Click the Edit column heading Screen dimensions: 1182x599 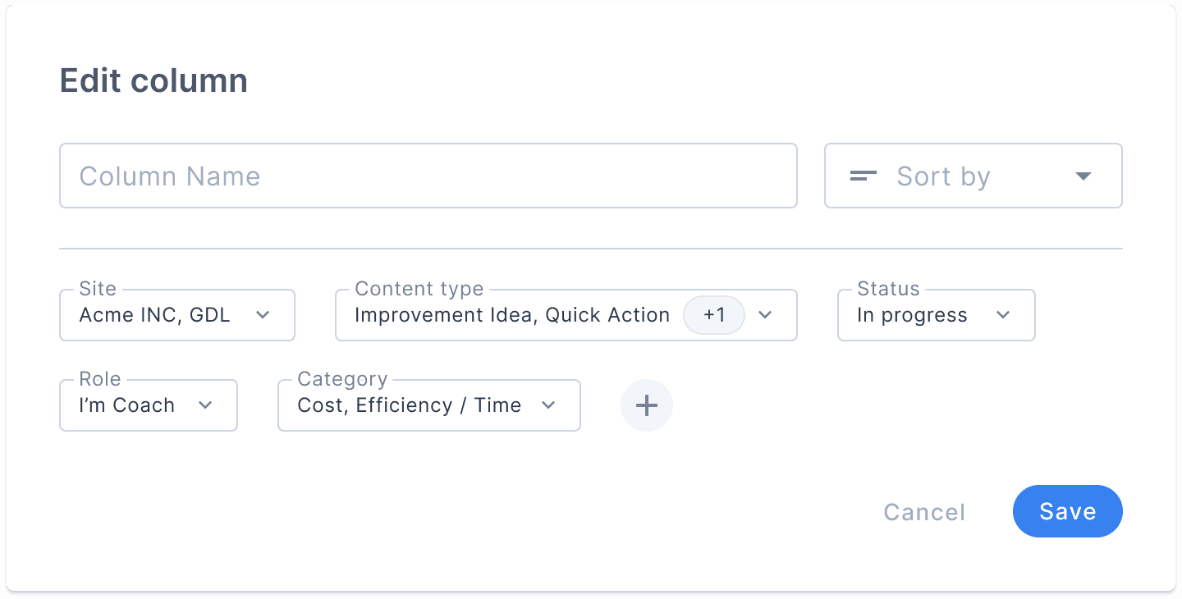(153, 80)
